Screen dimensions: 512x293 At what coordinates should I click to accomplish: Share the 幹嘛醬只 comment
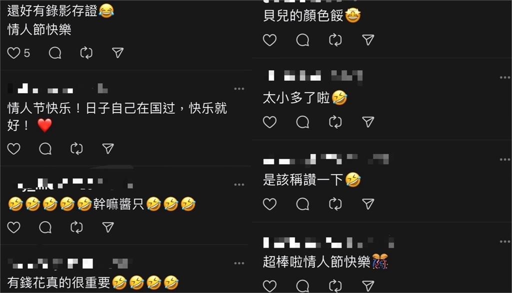pos(108,227)
